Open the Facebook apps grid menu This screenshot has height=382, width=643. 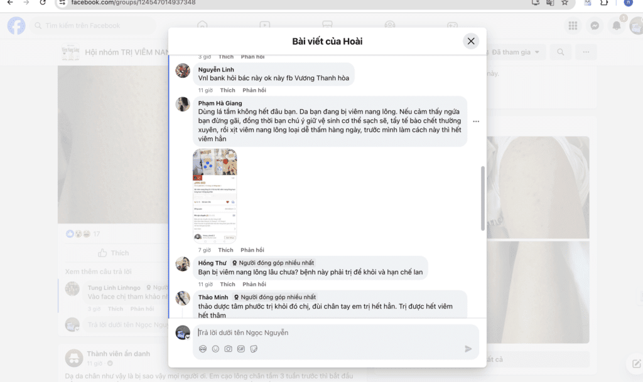point(573,26)
